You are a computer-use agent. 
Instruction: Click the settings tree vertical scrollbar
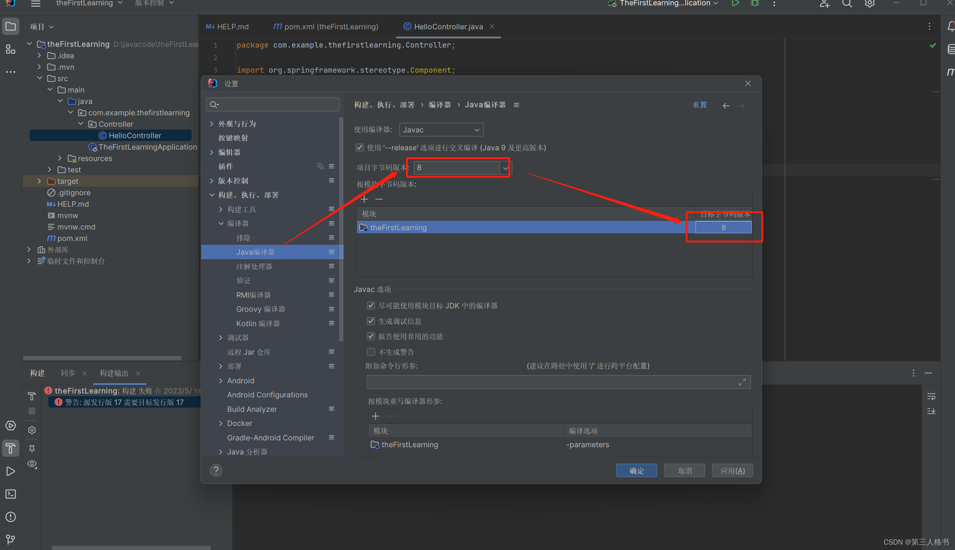pos(341,228)
